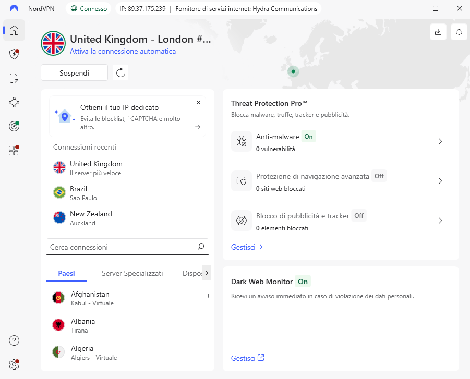Open the Home sidebar icon
470x379 pixels.
point(14,30)
